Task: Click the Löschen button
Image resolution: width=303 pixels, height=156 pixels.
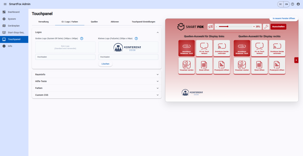Action: click(105, 64)
